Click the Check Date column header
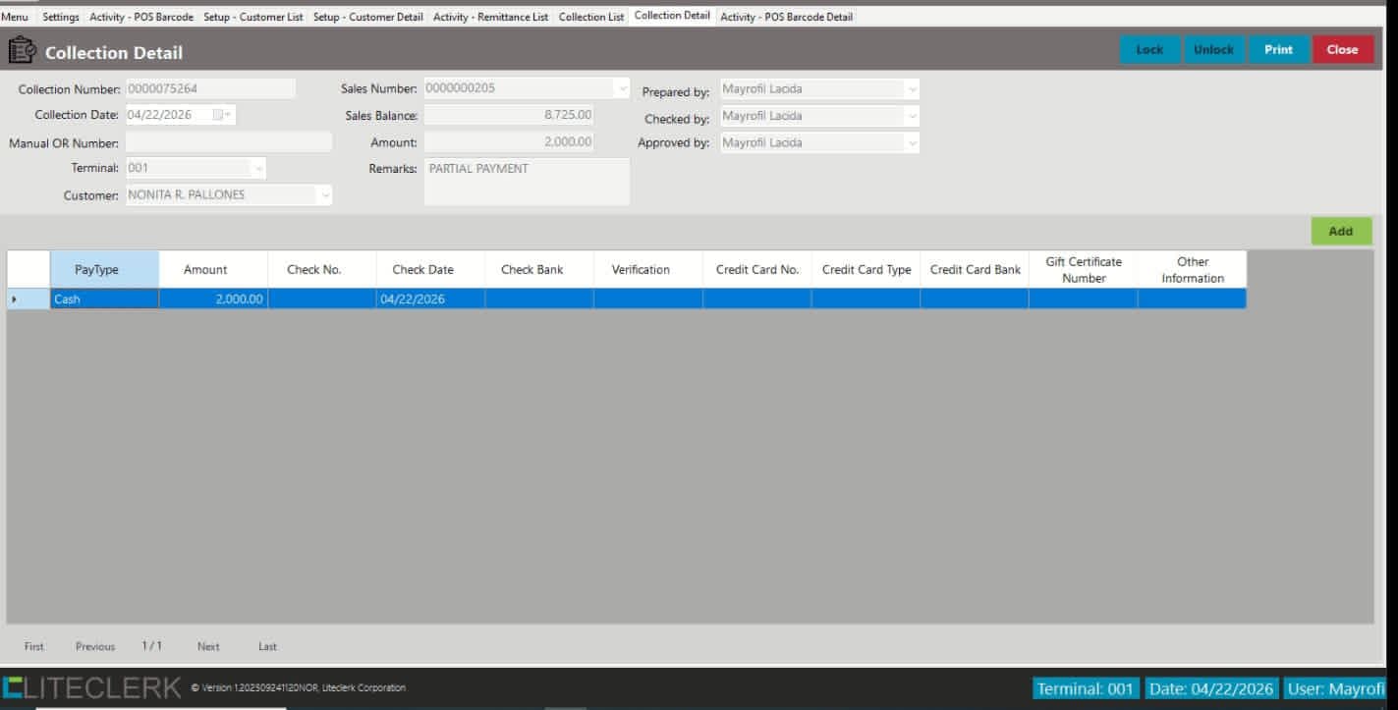Viewport: 1398px width, 710px height. [x=430, y=270]
